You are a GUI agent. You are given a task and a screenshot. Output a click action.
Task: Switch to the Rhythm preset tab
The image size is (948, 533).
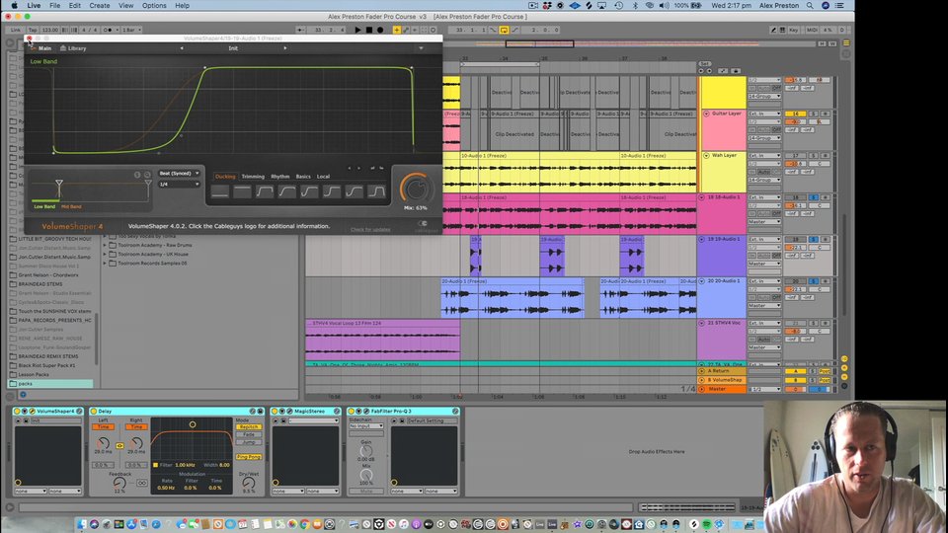click(x=279, y=177)
